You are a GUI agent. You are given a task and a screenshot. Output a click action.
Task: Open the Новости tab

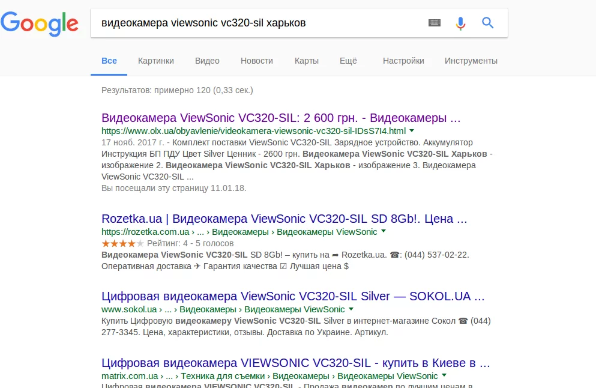coord(256,61)
